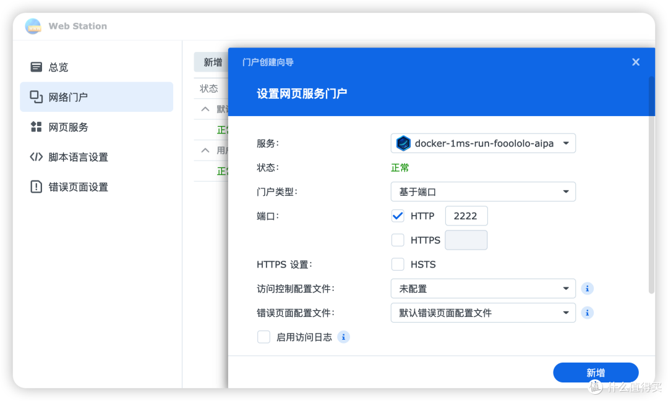The height and width of the screenshot is (401, 668).
Task: Open the 总览 overview section
Action: point(96,67)
